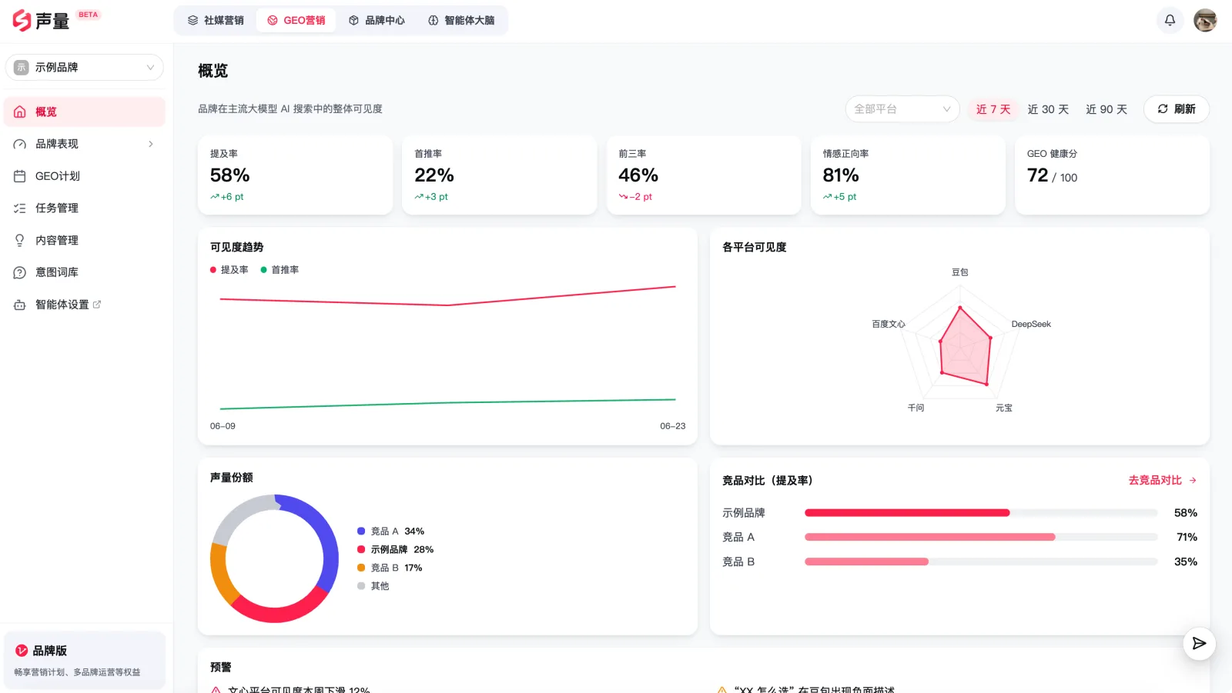The image size is (1232, 693).
Task: Switch to the GEO营销 tab
Action: pyautogui.click(x=296, y=21)
